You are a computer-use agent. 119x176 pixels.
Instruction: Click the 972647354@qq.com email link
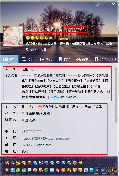point(36,145)
